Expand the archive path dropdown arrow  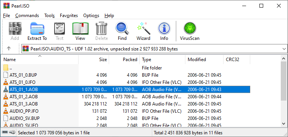pos(284,49)
